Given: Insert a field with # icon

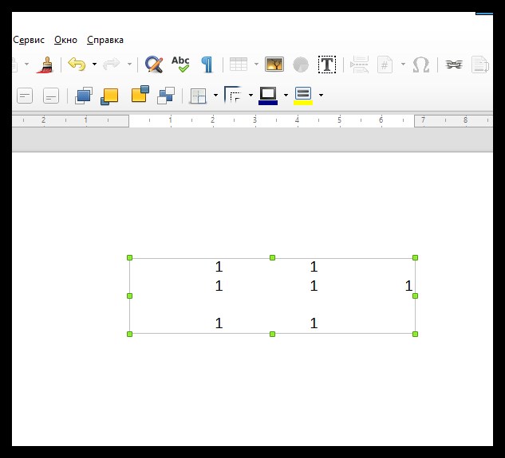Looking at the screenshot, I should [385, 65].
